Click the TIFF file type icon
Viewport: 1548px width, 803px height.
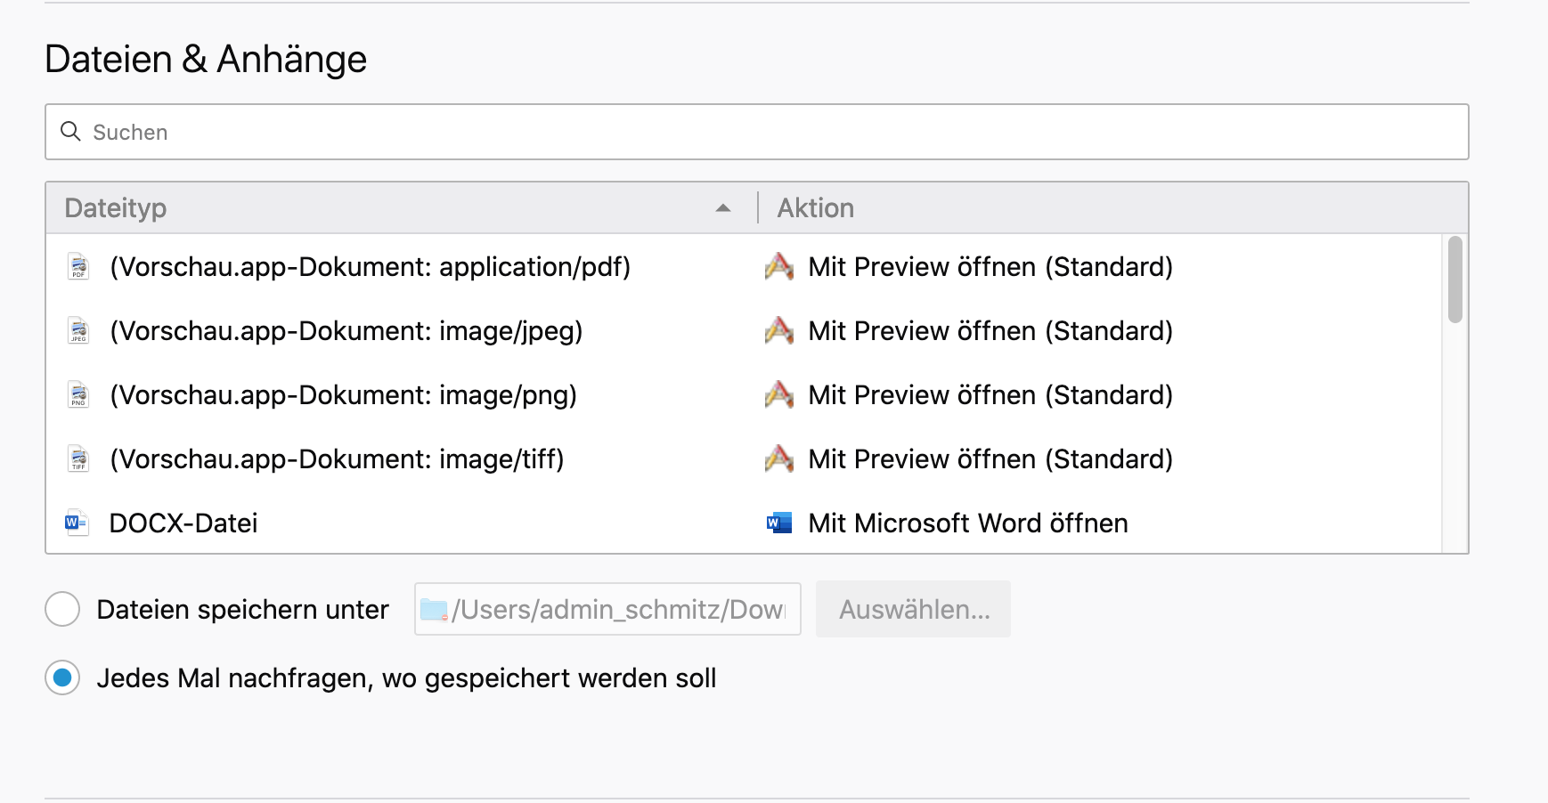[x=78, y=459]
